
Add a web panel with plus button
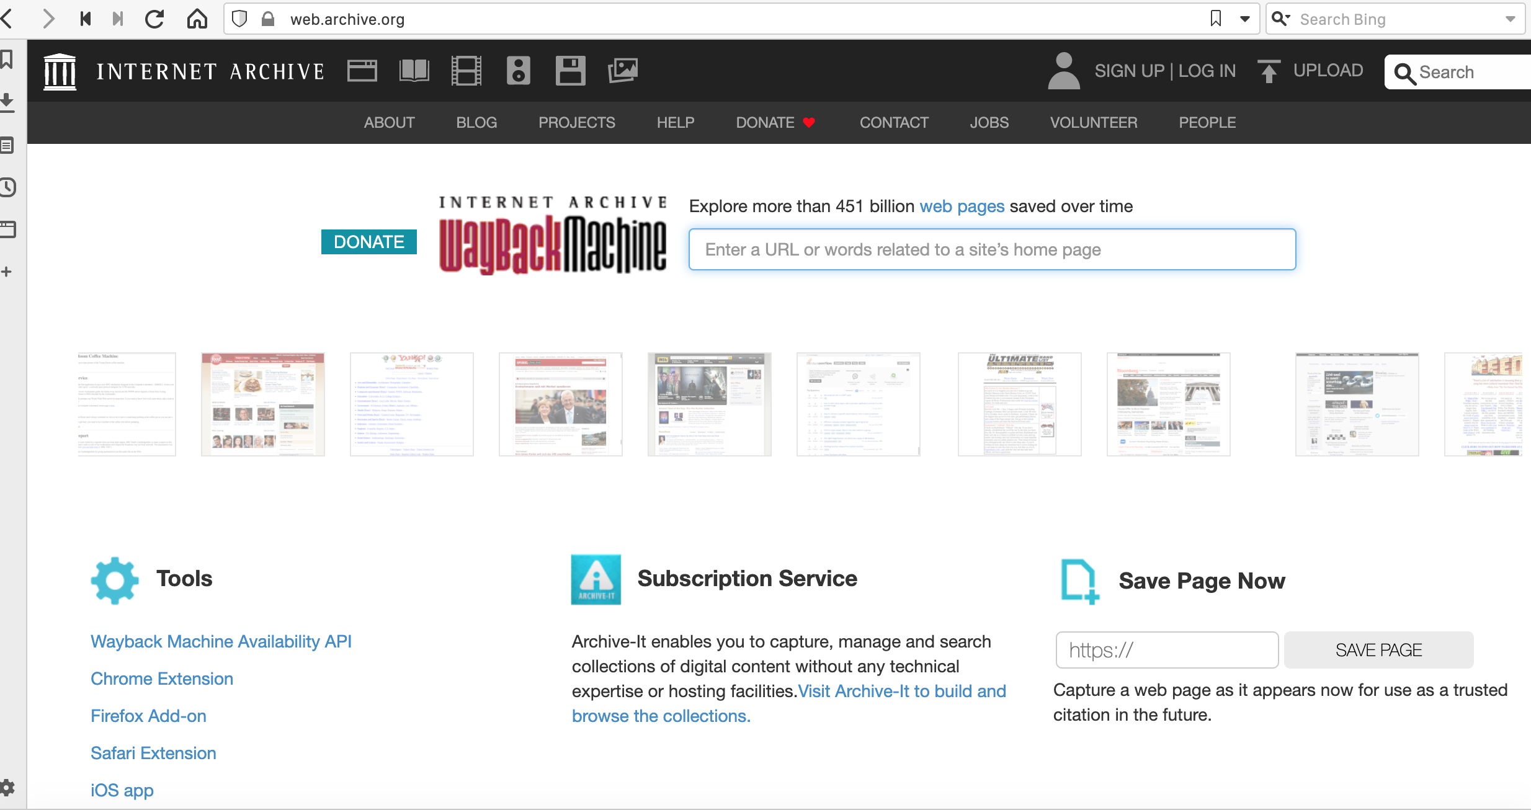[x=7, y=272]
